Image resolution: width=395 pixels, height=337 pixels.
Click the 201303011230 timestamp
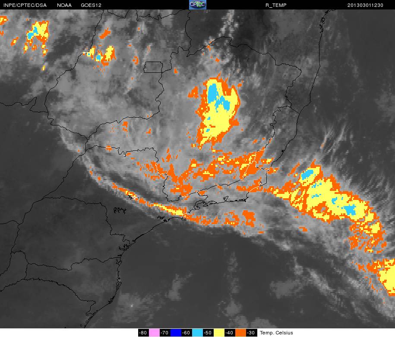point(365,5)
